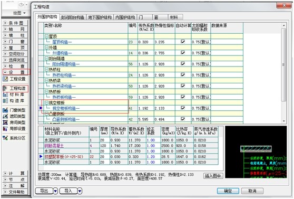Image resolution: width=294 pixels, height=199 pixels.
Task: Expand 选择浏览 menu group
Action: coord(15,60)
